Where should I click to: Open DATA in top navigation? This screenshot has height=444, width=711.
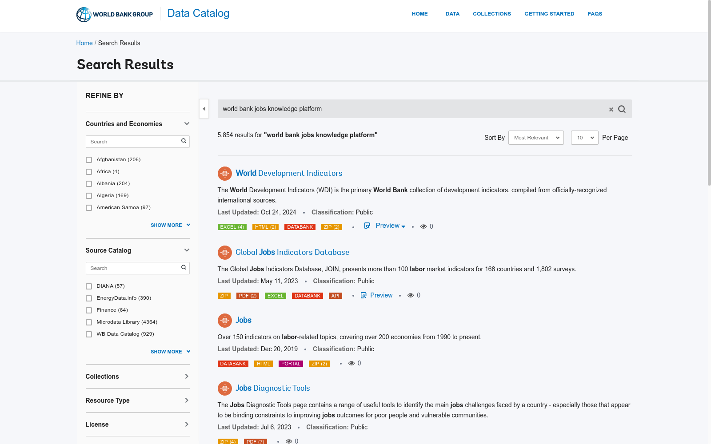point(452,14)
